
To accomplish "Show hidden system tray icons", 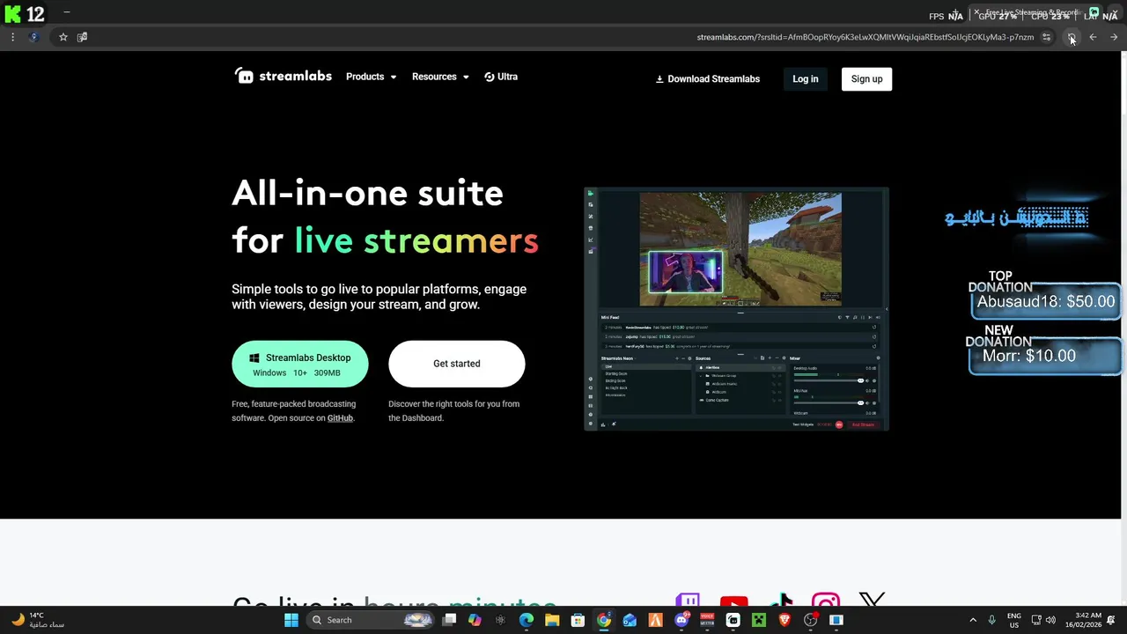I will [973, 620].
